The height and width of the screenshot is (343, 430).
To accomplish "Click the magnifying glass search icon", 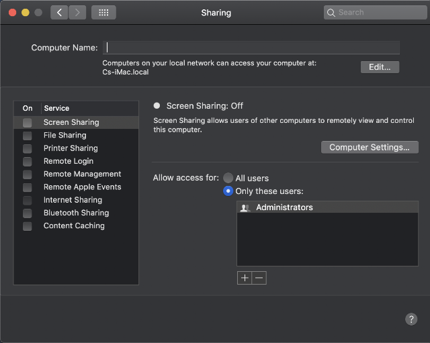I will 331,13.
